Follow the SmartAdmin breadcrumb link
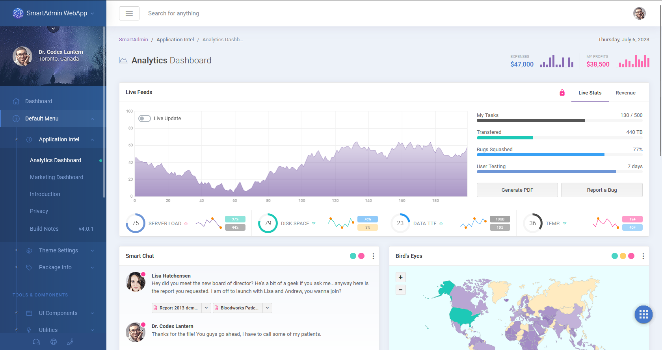This screenshot has height=350, width=662. click(134, 39)
